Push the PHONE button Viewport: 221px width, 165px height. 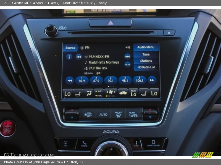[x=84, y=144]
